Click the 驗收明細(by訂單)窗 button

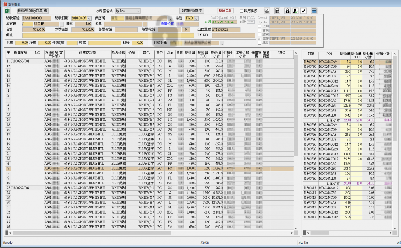click(33, 11)
